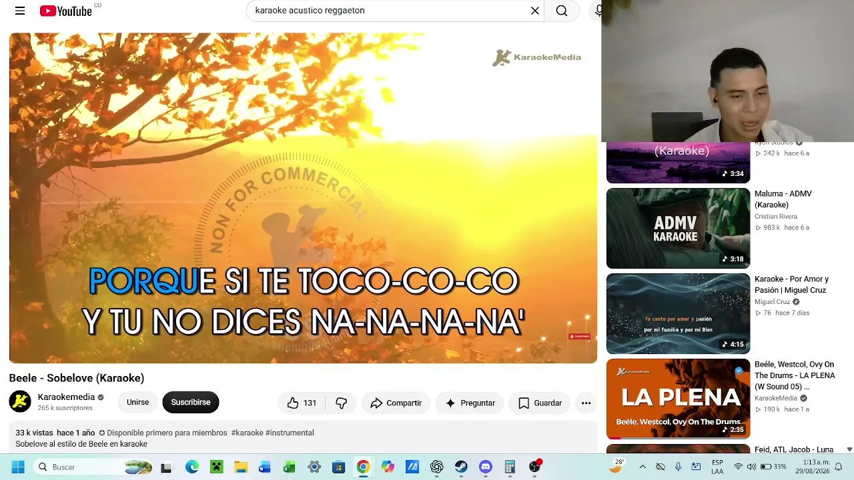Open the Windows Start menu
The image size is (854, 480).
point(18,467)
